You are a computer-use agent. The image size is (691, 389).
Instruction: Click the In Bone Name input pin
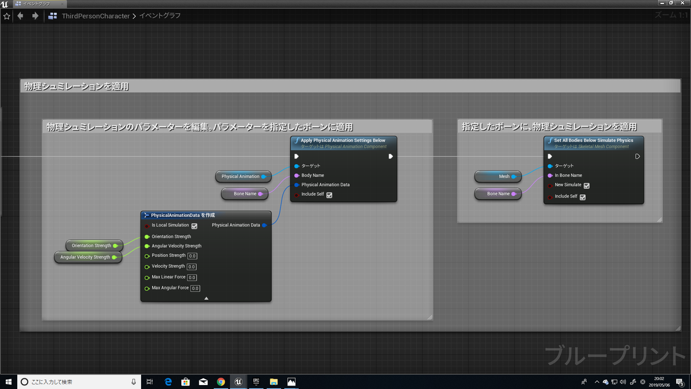[x=550, y=175]
